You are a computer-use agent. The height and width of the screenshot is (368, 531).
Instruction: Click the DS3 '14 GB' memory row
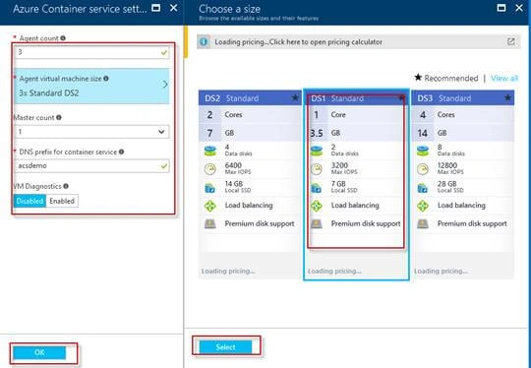point(462,133)
